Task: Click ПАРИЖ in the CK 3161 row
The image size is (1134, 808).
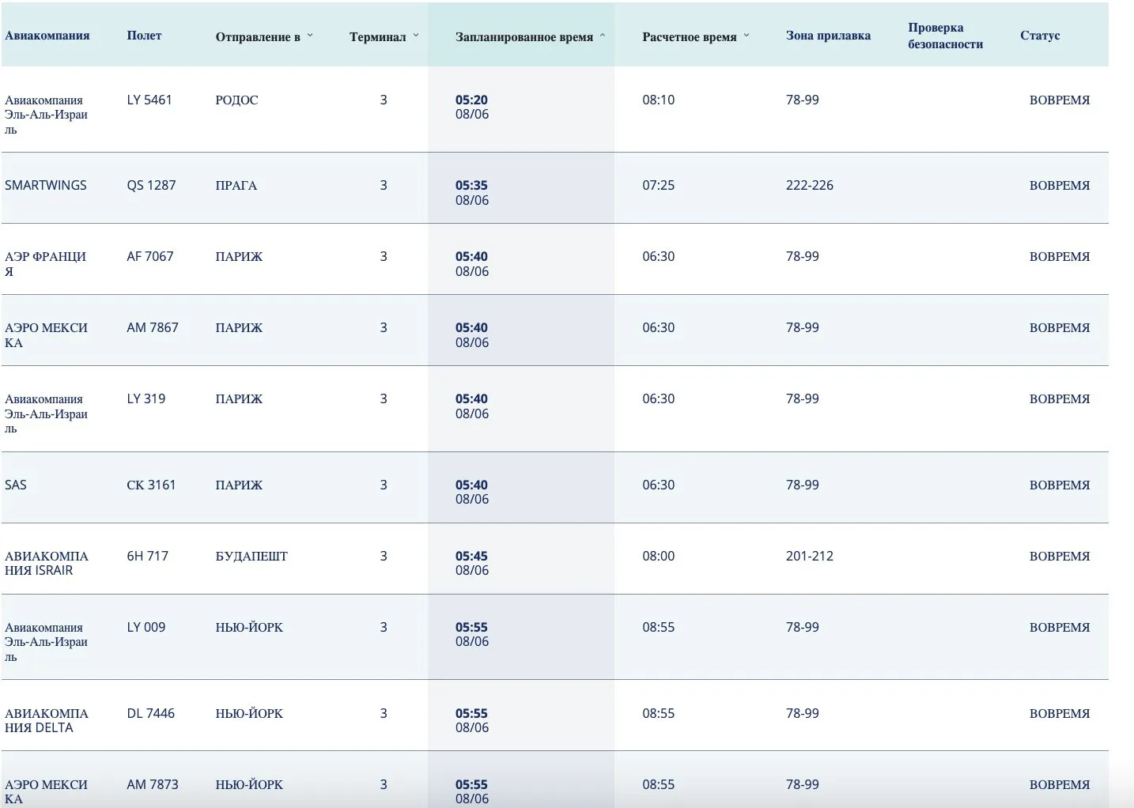Action: click(239, 485)
